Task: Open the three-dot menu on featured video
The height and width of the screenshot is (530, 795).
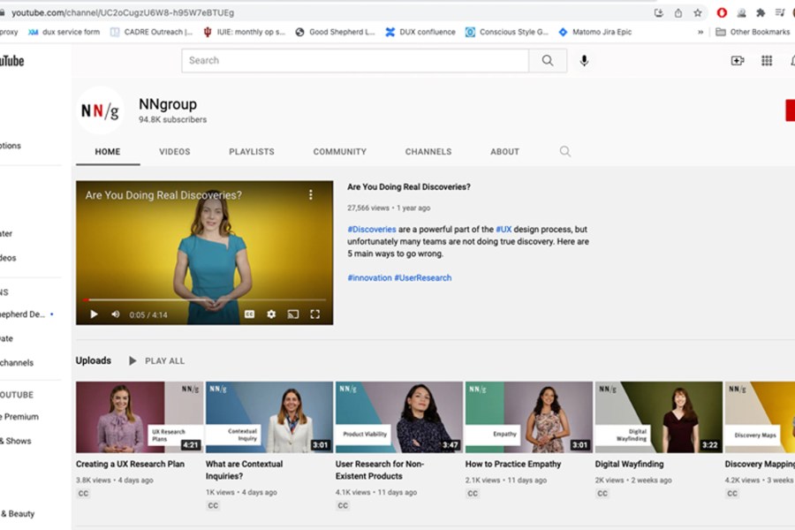Action: tap(310, 194)
